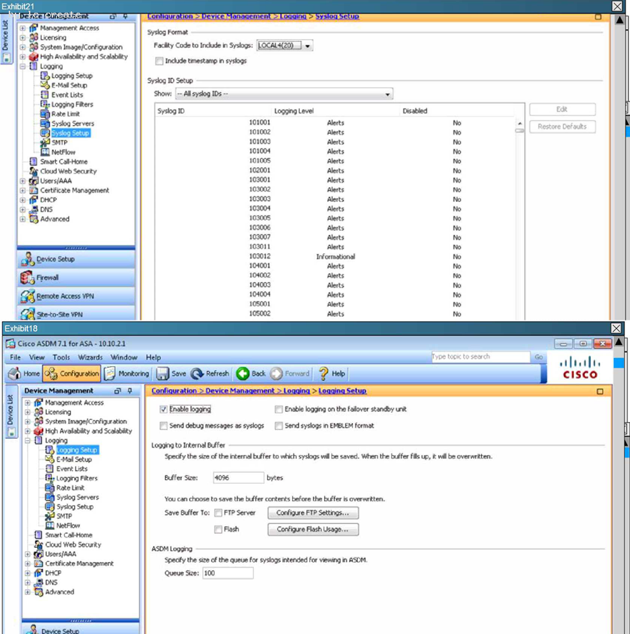Select E-Mail Setup in Exhibit21 tree
The image size is (630, 634).
(x=69, y=85)
